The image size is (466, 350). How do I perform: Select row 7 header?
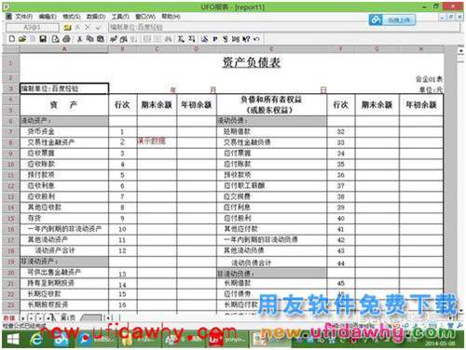tap(10, 132)
